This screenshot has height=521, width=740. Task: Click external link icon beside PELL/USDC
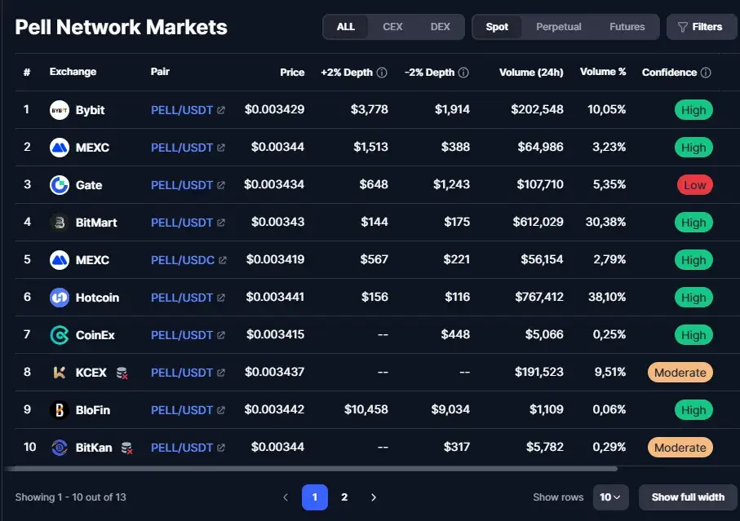point(223,260)
